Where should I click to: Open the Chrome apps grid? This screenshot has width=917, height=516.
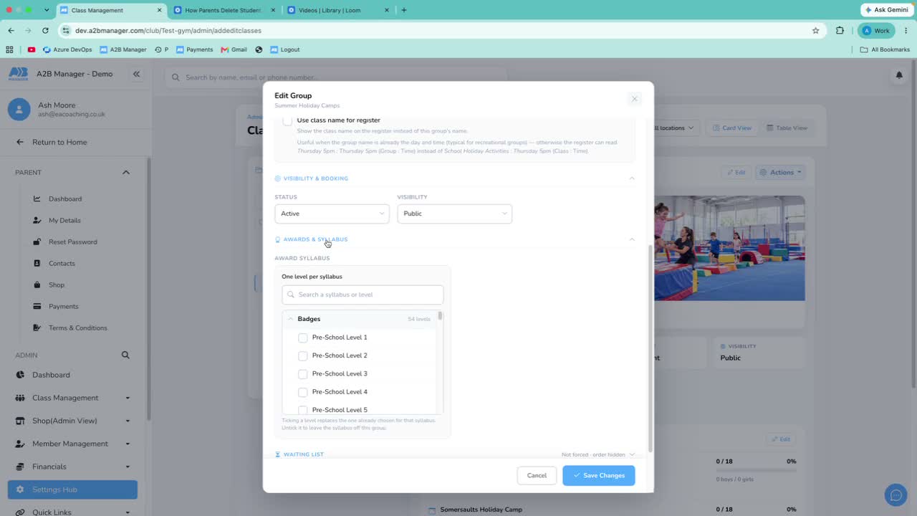click(x=9, y=49)
